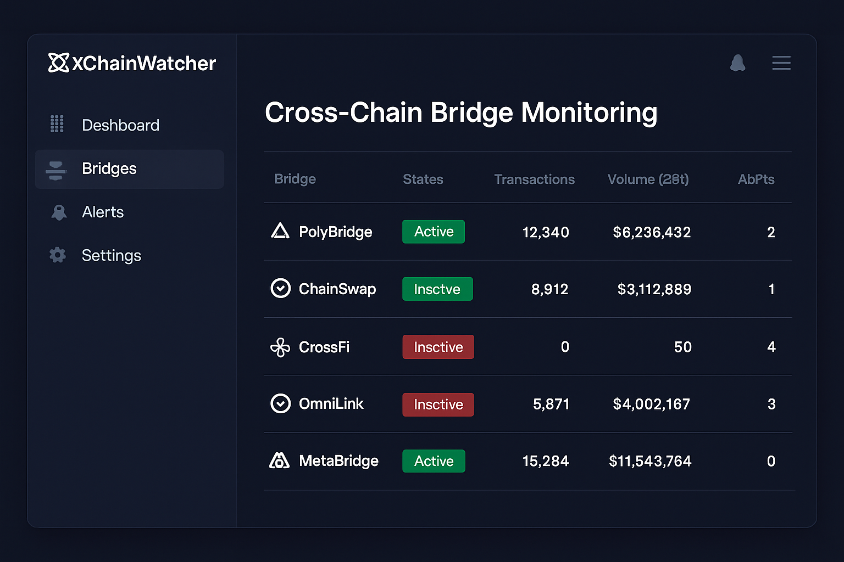
Task: Click the Dashboard grid icon
Action: pyautogui.click(x=57, y=125)
